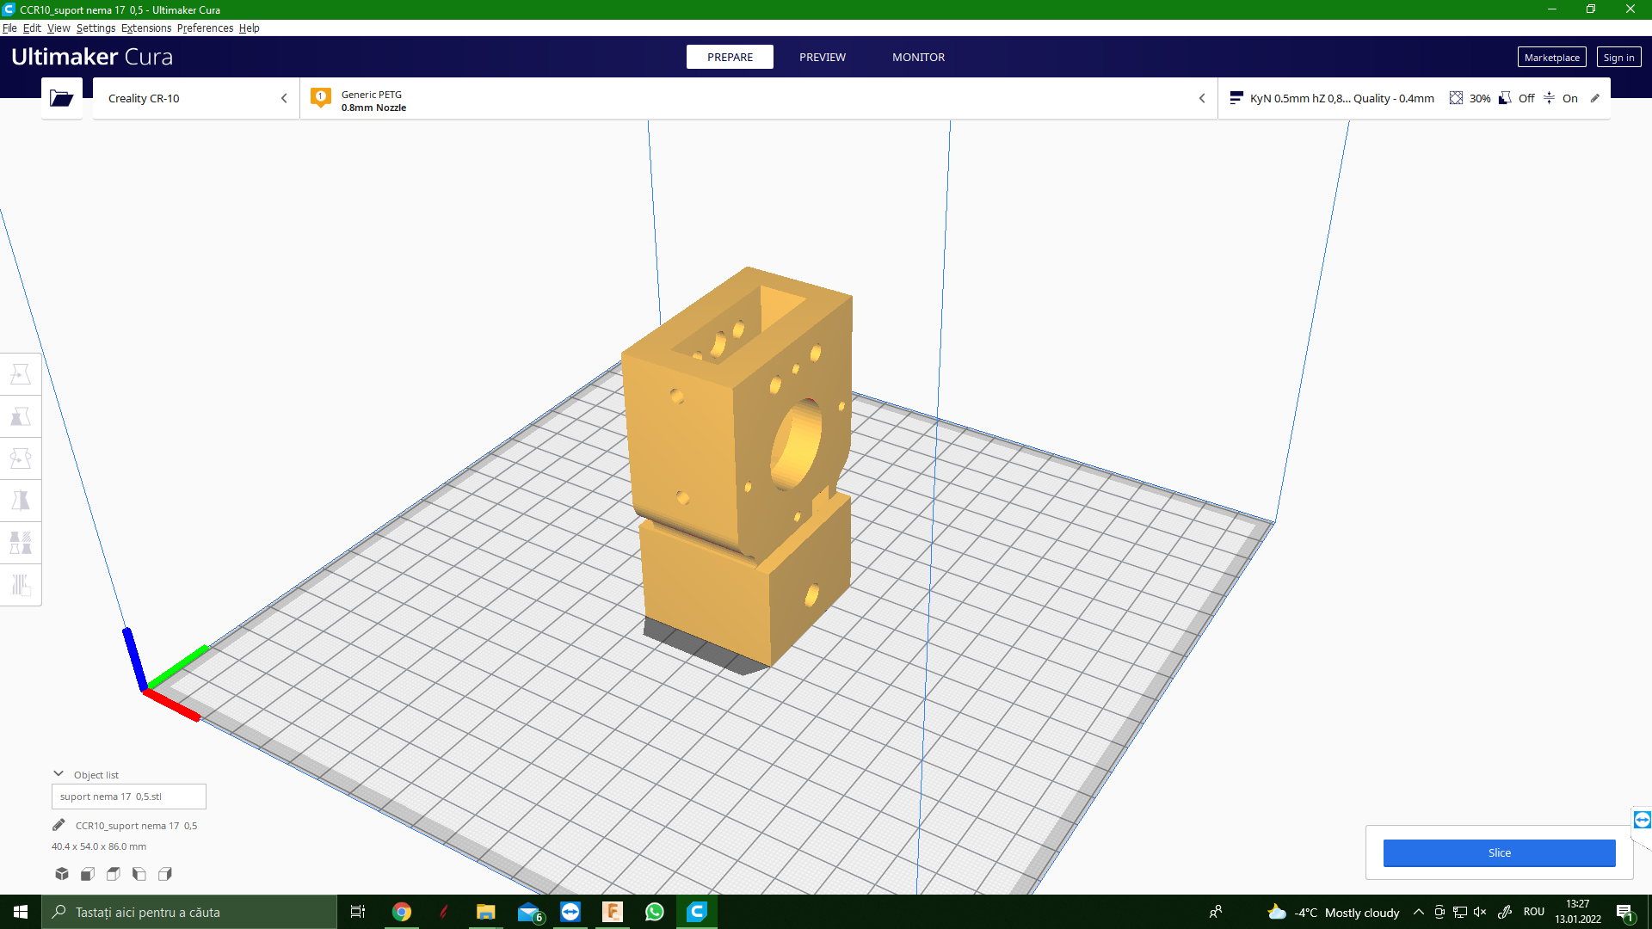Screen dimensions: 1652x929
Task: Switch to the PREVIEW stage tab
Action: [822, 57]
